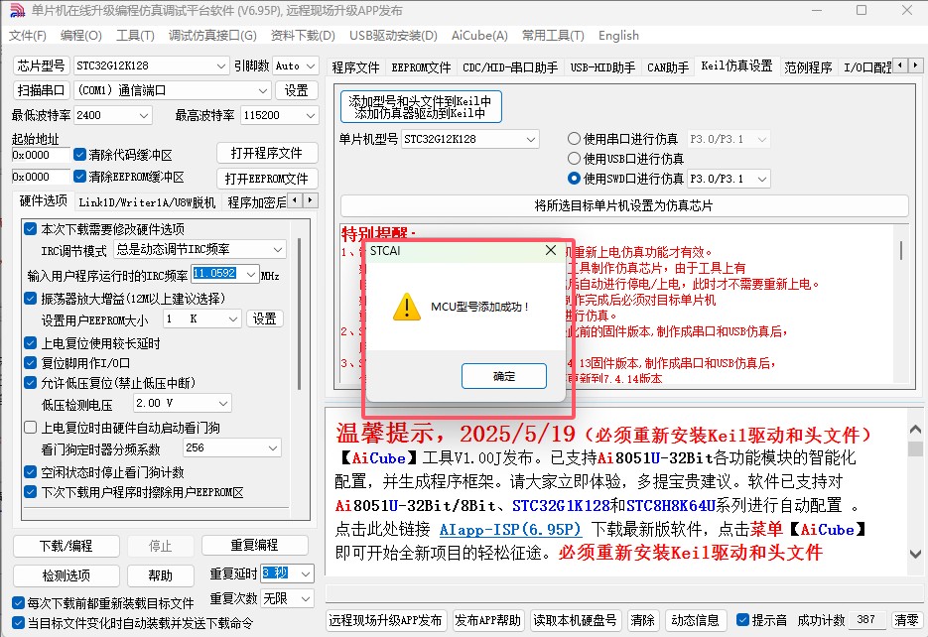
Task: Click start address 0x0000 code field
Action: point(41,155)
